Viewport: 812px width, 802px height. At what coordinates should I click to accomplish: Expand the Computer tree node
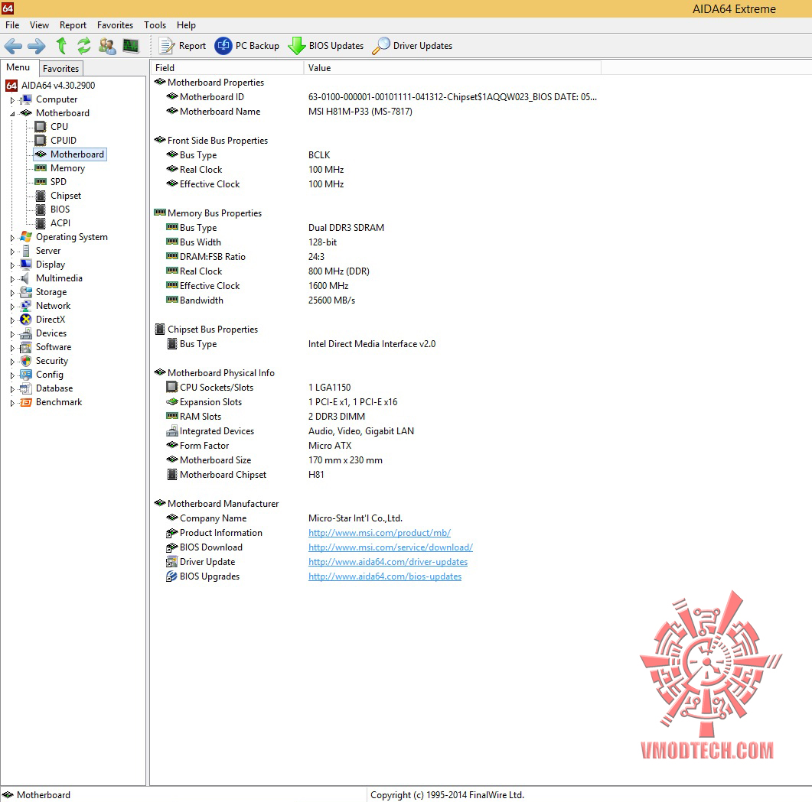point(12,100)
